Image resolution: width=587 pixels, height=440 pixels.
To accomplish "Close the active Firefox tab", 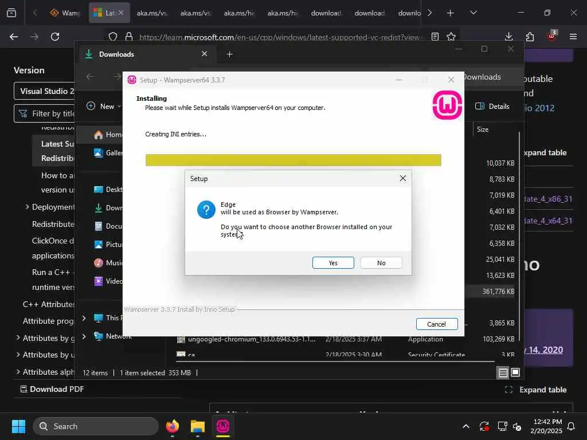I will click(121, 13).
